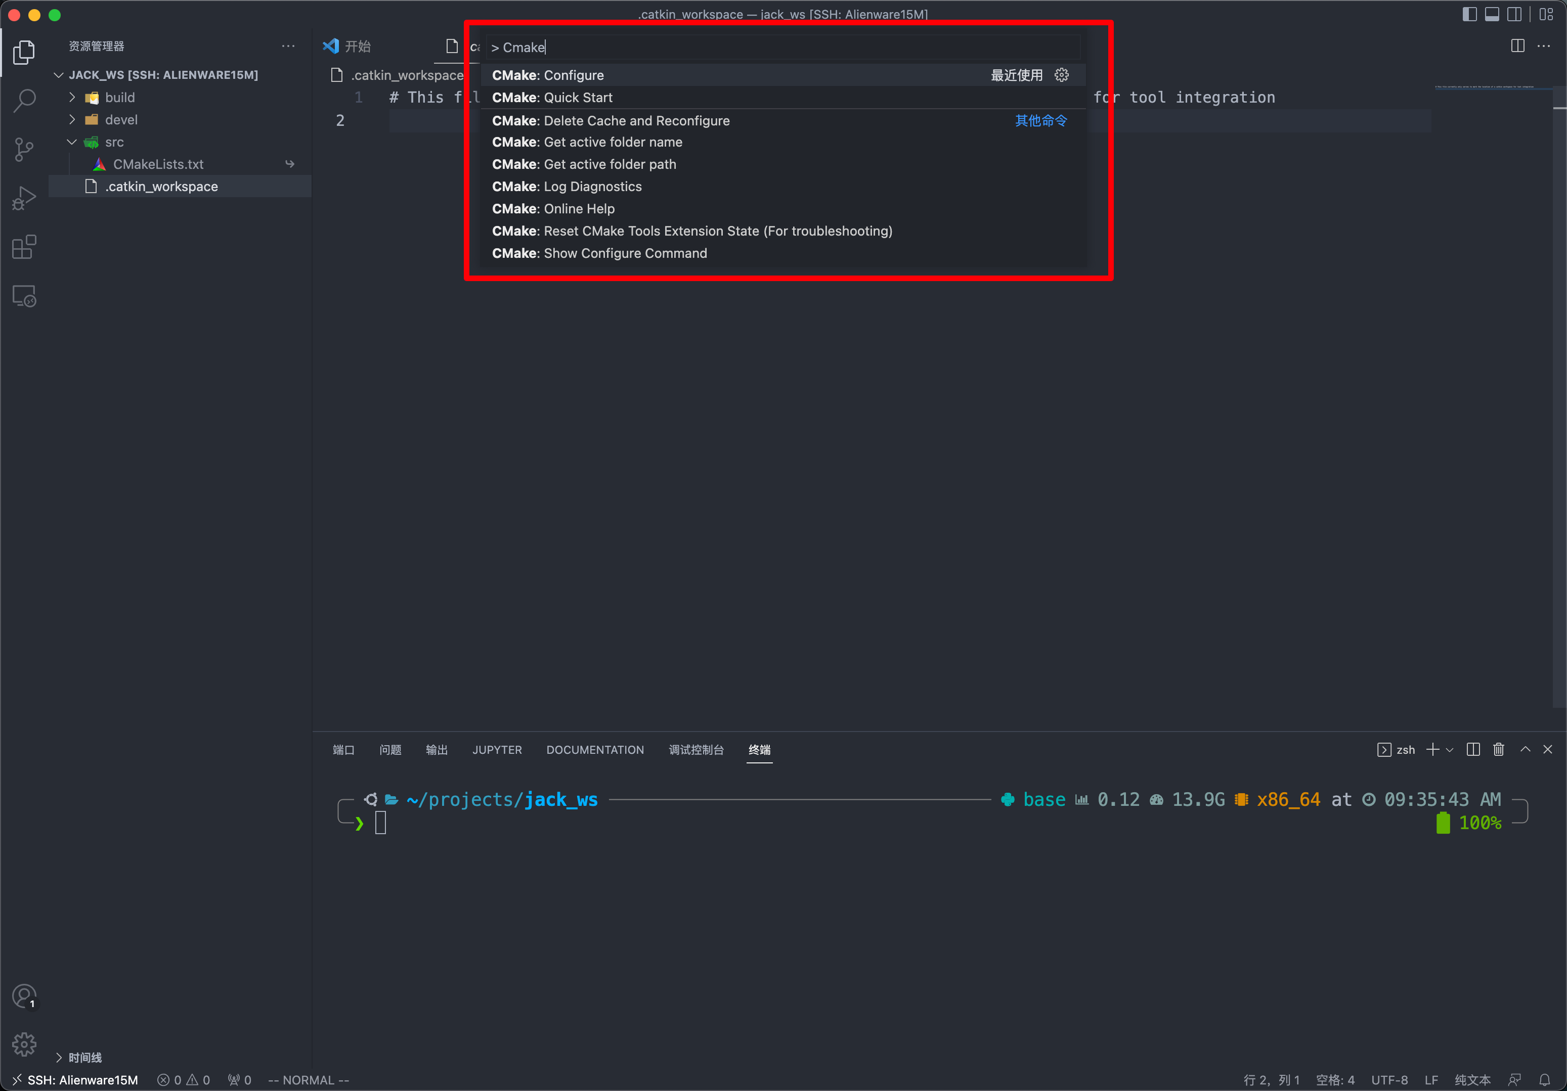This screenshot has width=1567, height=1091.
Task: Split the editor to the right
Action: click(1518, 46)
